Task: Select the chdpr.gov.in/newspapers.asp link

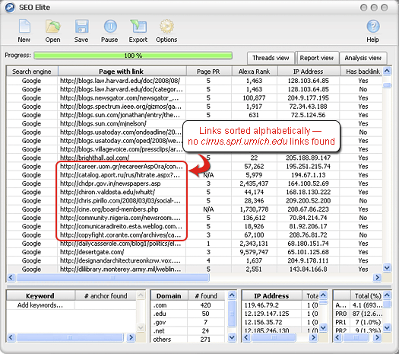Action: pyautogui.click(x=110, y=183)
